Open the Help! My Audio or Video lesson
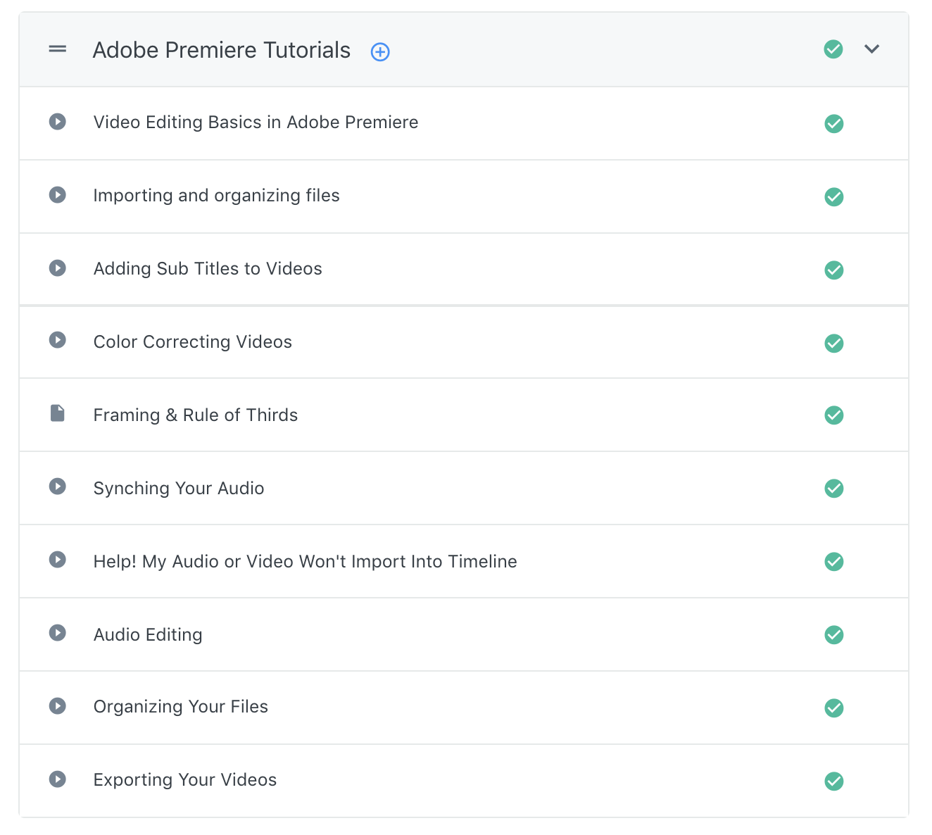The height and width of the screenshot is (835, 932). (305, 562)
